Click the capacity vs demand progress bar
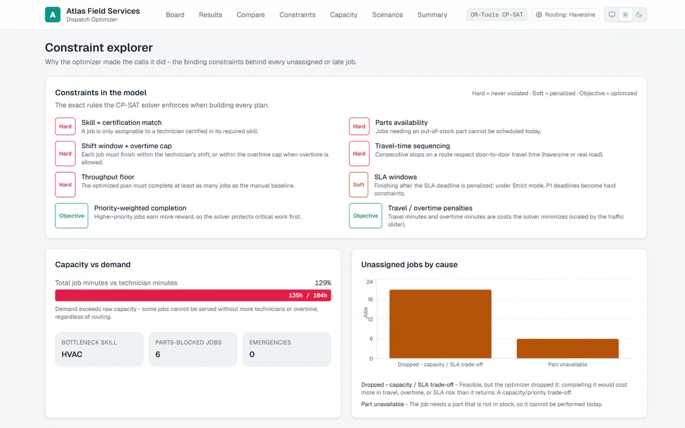Screen dimensions: 685x428 point(193,295)
